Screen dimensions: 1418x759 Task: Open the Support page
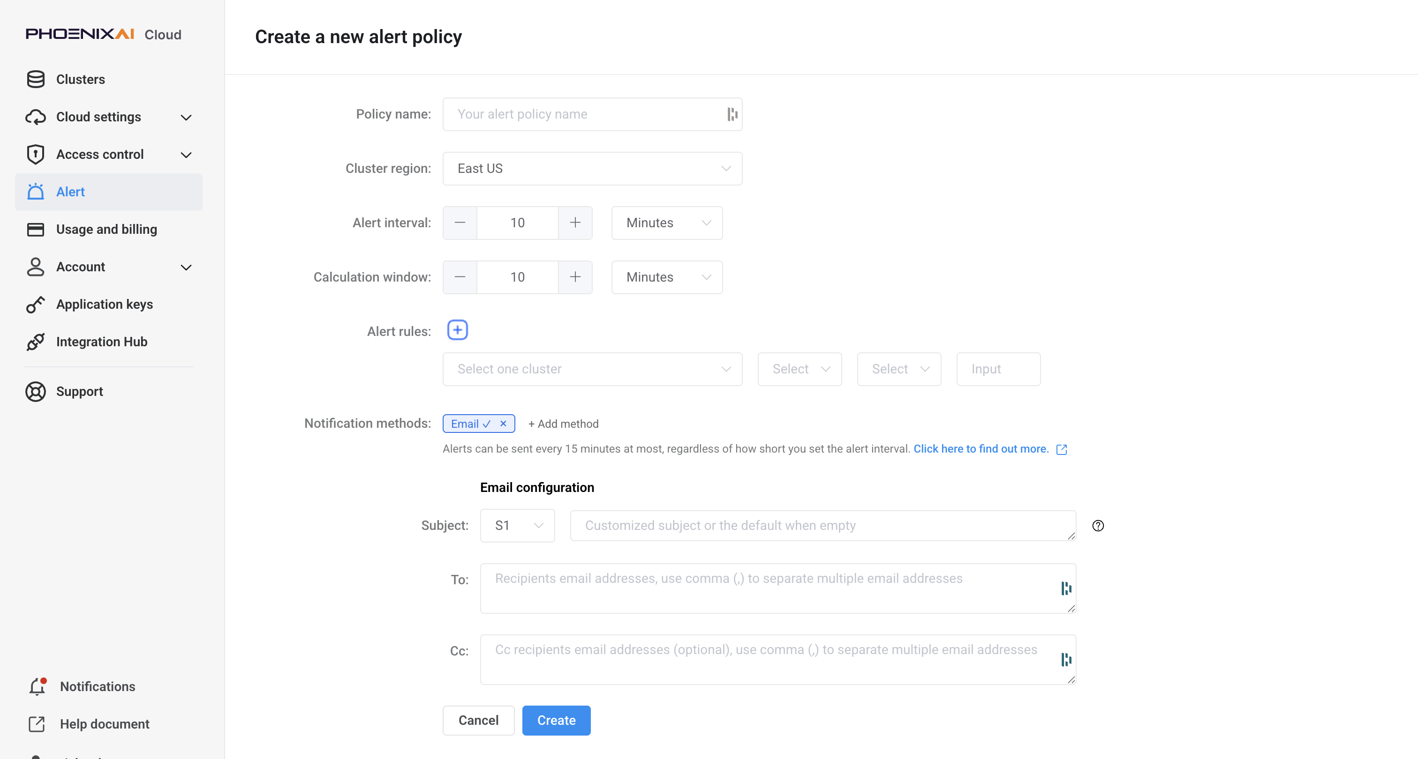point(109,391)
